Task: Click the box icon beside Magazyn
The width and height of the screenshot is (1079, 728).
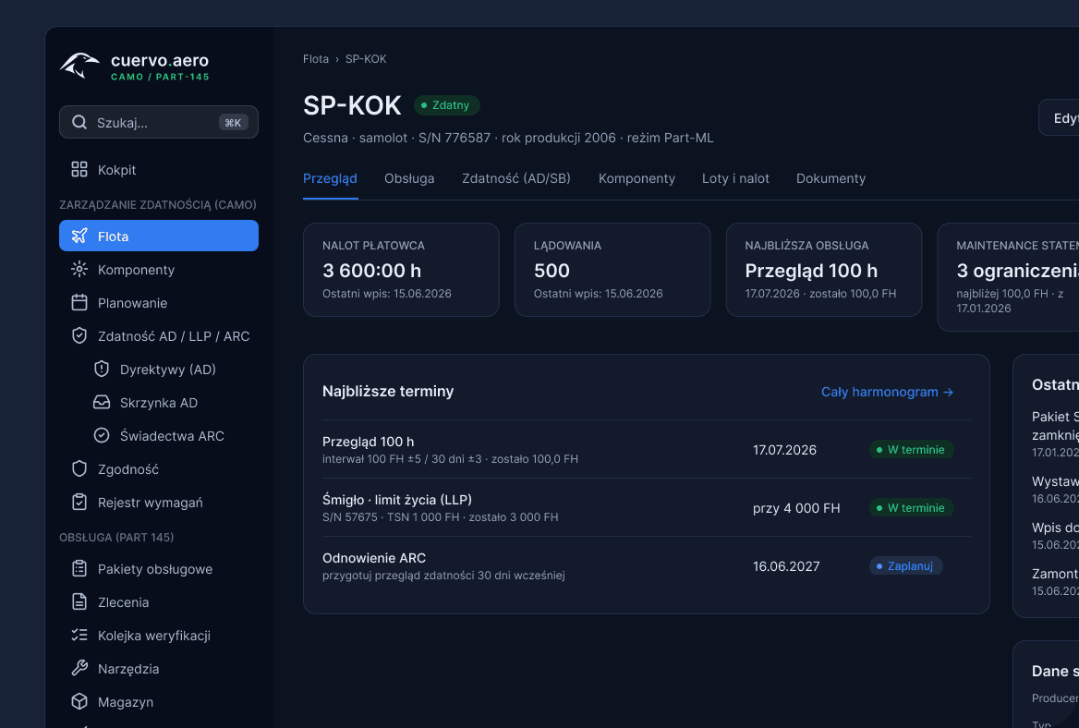Action: pos(79,702)
